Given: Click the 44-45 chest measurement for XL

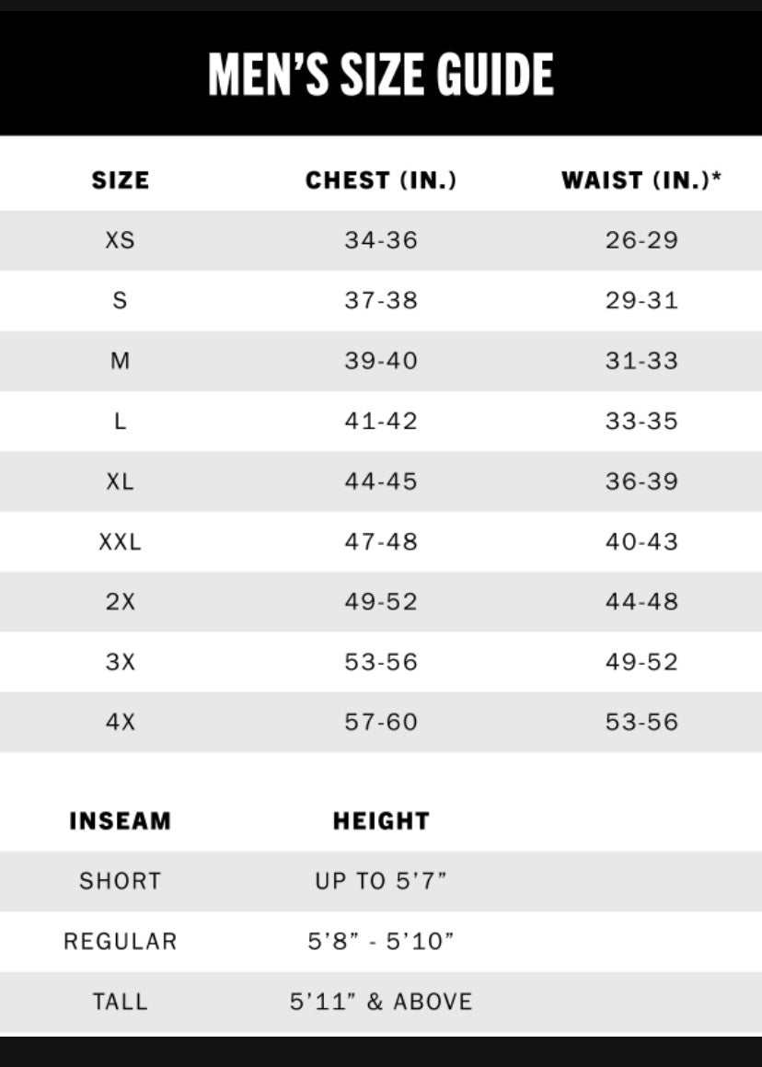Looking at the screenshot, I should click(381, 481).
